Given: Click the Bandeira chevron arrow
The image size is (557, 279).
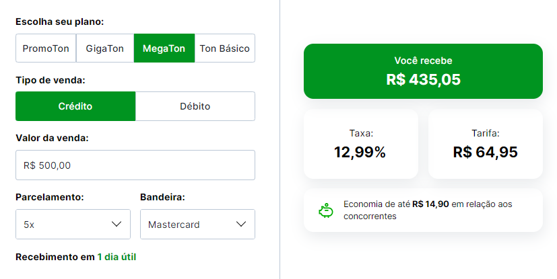Looking at the screenshot, I should 241,224.
